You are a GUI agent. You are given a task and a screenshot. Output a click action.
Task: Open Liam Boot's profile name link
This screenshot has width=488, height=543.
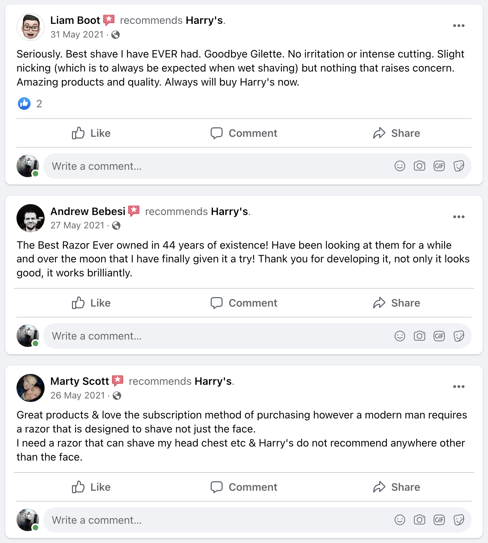tap(75, 20)
